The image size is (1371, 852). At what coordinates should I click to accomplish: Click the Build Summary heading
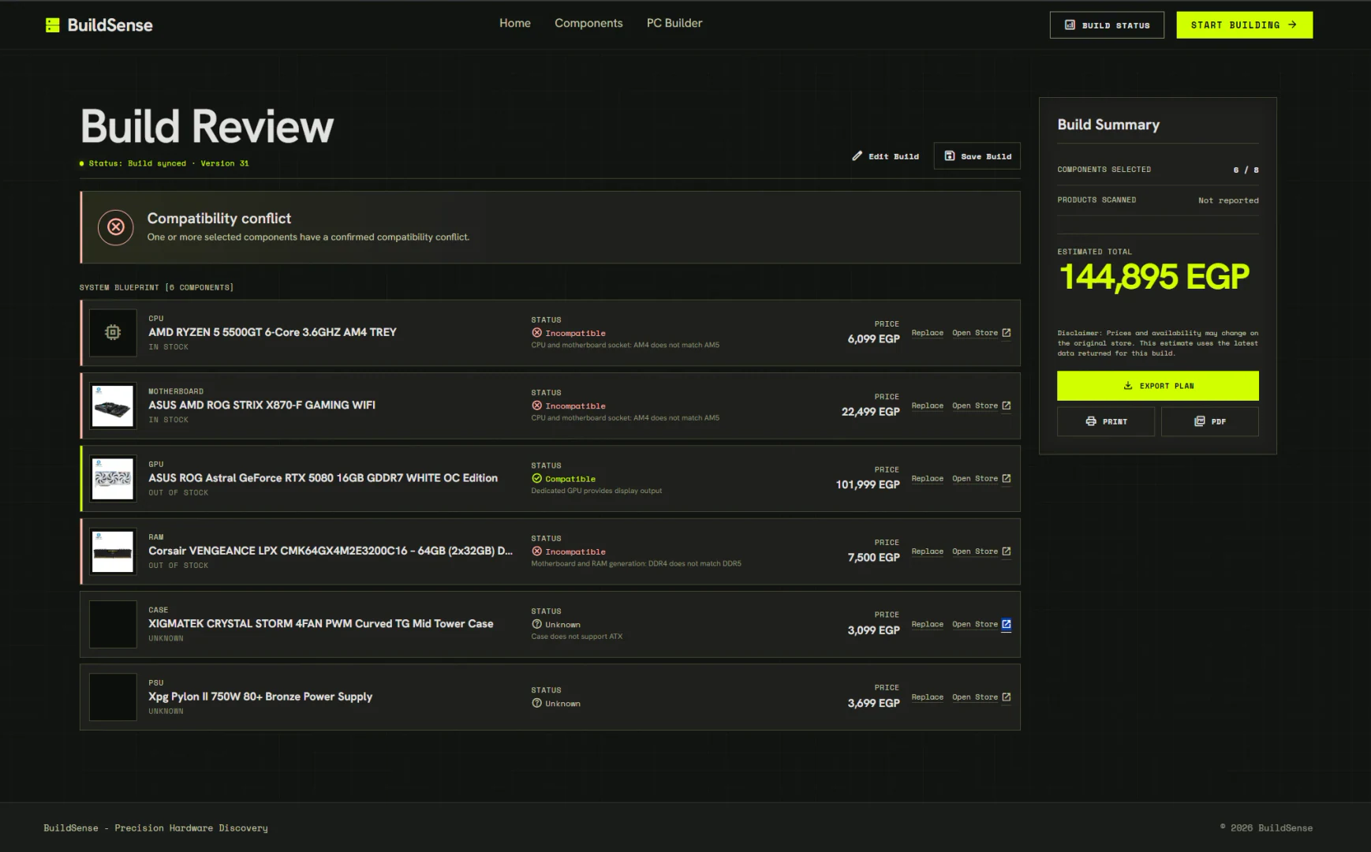(1108, 125)
